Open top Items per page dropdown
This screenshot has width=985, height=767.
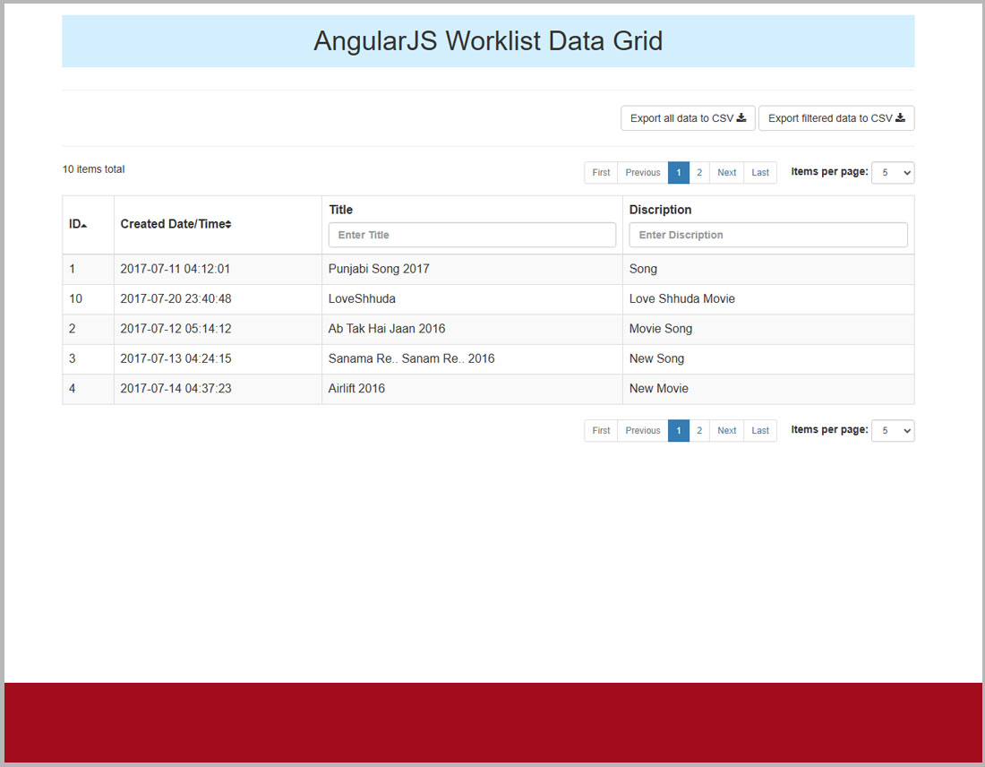pyautogui.click(x=892, y=173)
